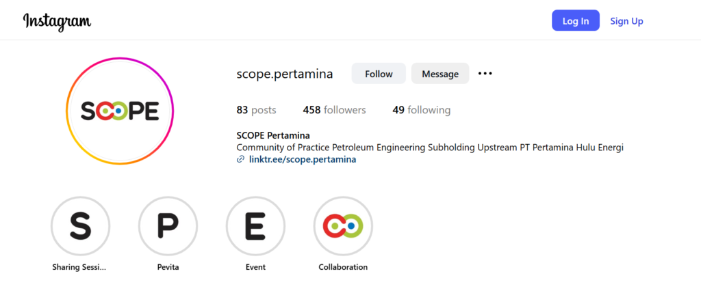Open the 49 following list
The width and height of the screenshot is (701, 306).
[422, 110]
